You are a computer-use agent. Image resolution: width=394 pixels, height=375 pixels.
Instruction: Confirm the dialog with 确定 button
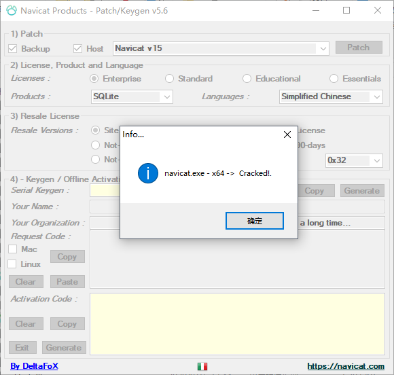[x=255, y=221]
